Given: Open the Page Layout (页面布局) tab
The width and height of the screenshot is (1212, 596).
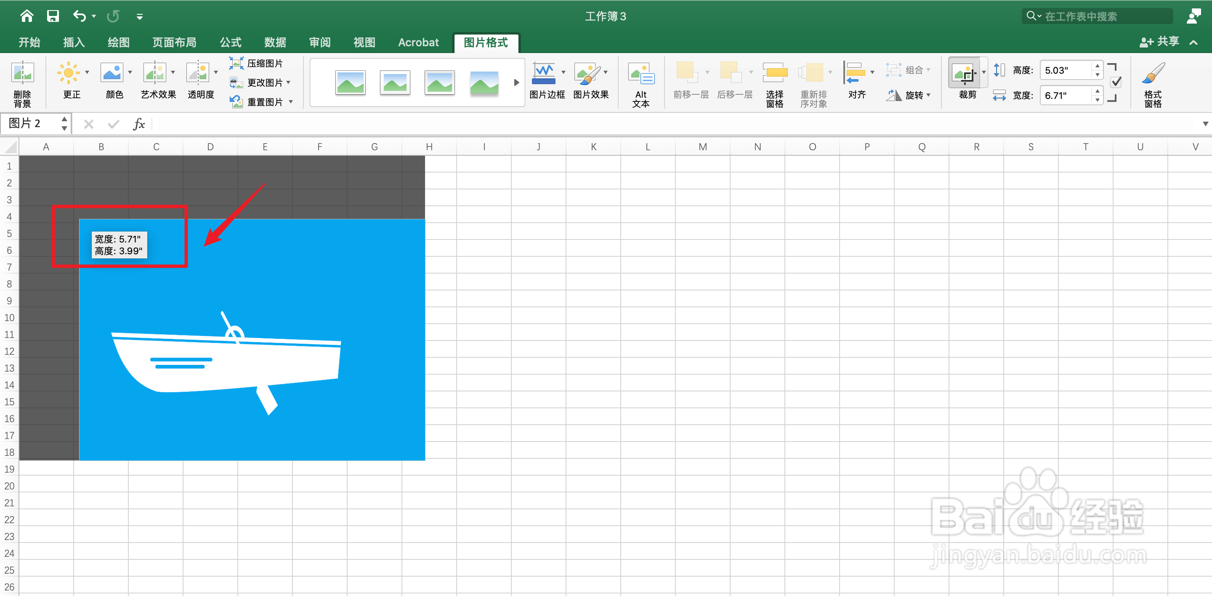Looking at the screenshot, I should click(174, 43).
